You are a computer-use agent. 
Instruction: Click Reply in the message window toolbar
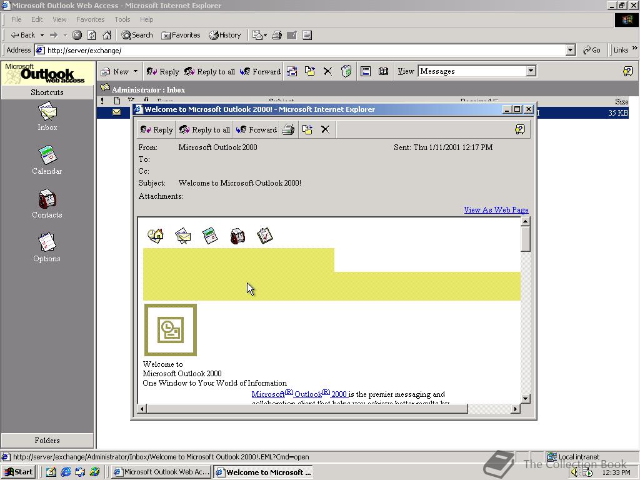[157, 130]
